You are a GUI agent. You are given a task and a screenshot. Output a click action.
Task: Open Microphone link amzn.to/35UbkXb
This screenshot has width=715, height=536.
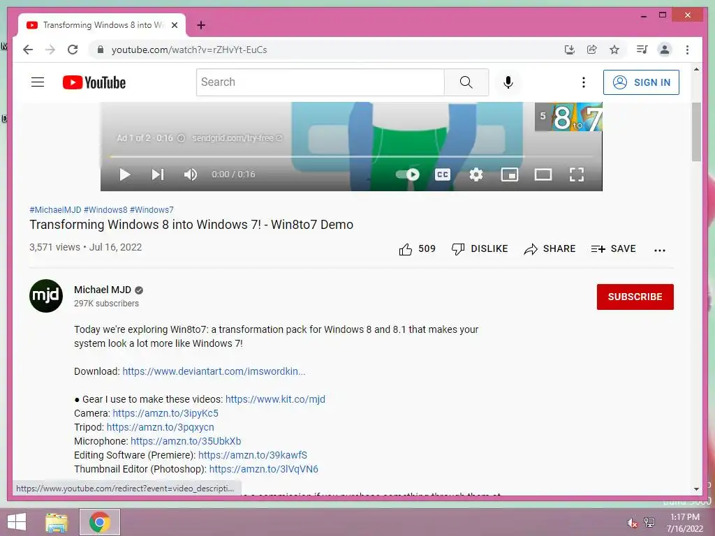(x=186, y=441)
